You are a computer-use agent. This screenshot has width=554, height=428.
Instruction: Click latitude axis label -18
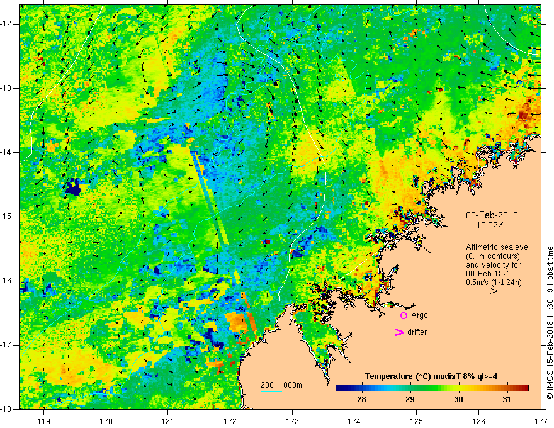(x=6, y=409)
